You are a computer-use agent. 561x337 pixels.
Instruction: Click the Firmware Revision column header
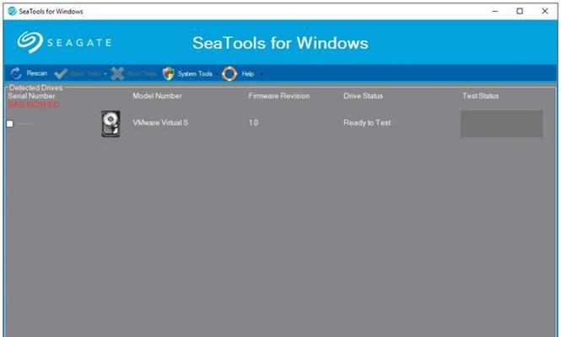(x=279, y=96)
